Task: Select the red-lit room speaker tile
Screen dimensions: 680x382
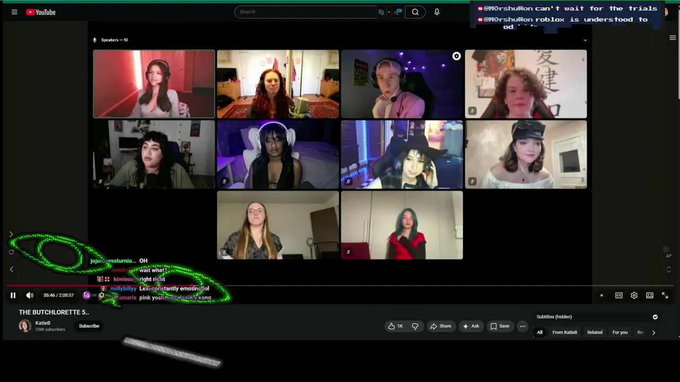Action: click(154, 84)
